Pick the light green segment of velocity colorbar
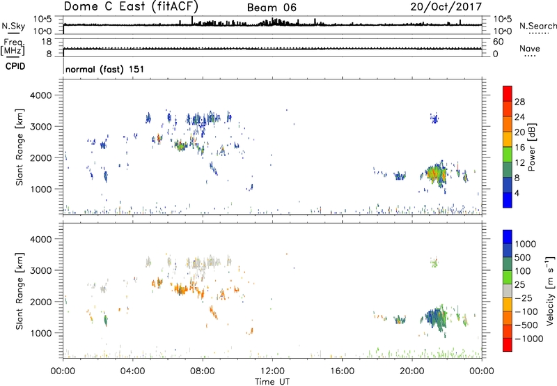Screen dimensions: 557x386 click(x=508, y=277)
